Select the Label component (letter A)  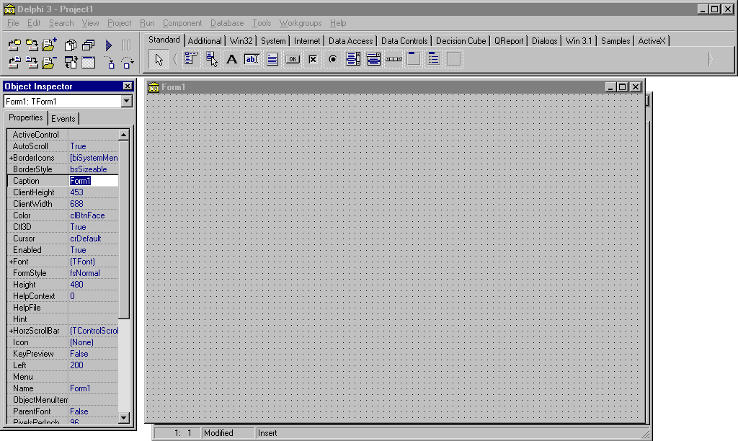click(231, 59)
